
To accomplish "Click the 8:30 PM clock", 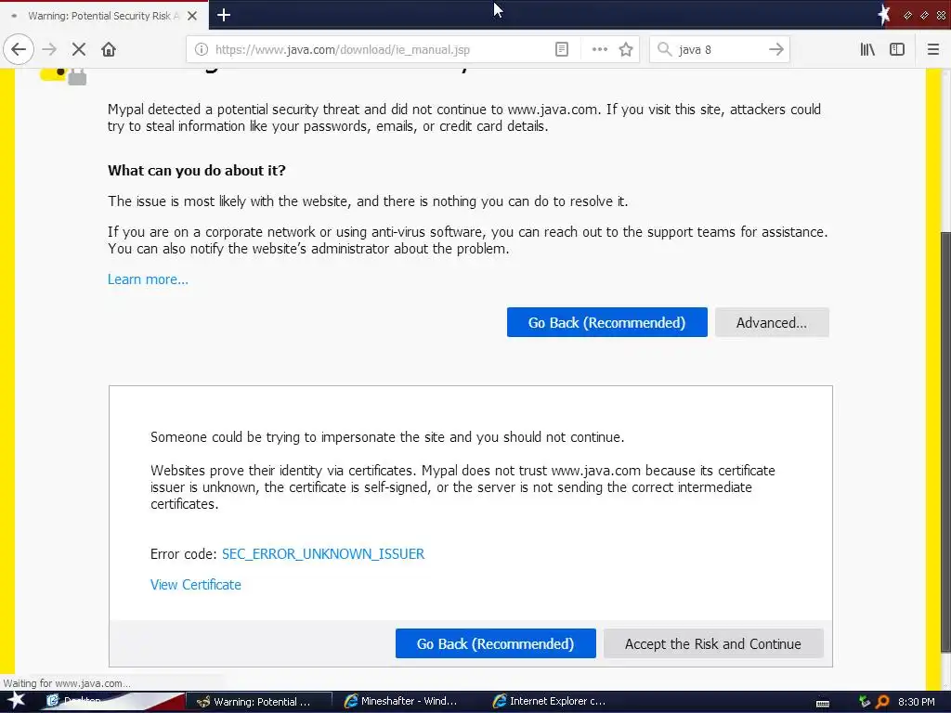I will coord(917,702).
